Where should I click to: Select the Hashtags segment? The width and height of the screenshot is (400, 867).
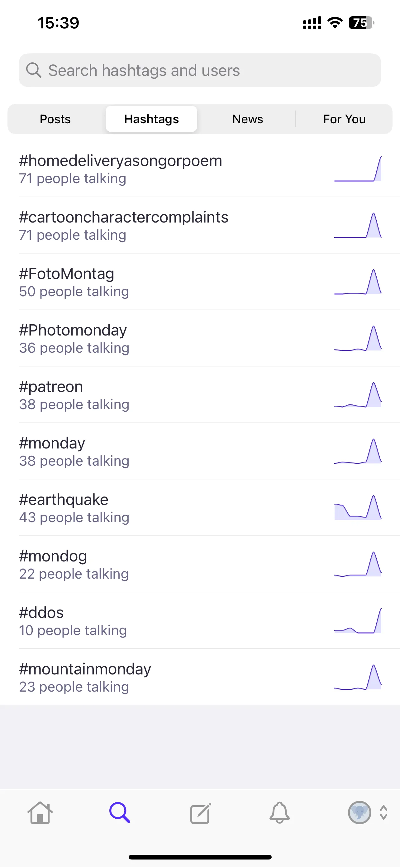click(151, 119)
